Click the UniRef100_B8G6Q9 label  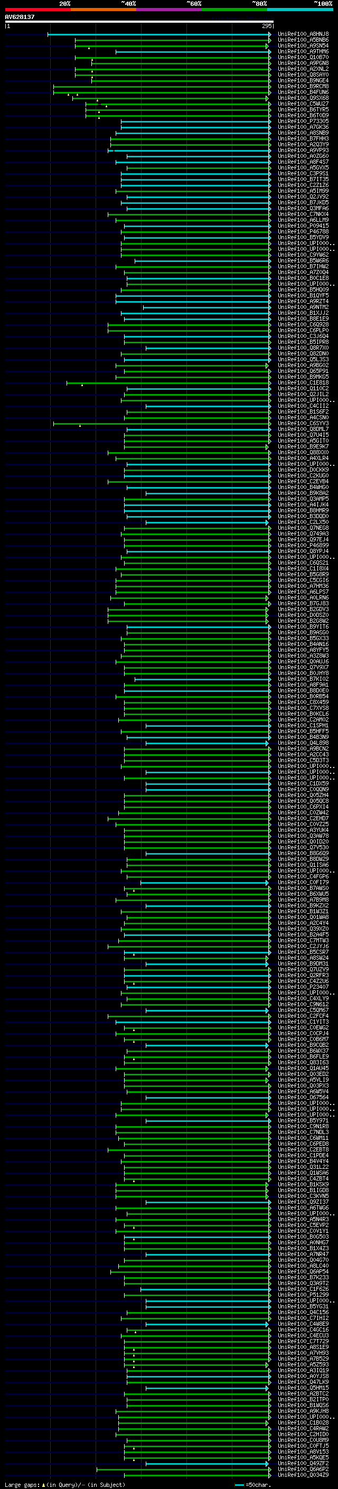click(x=303, y=853)
